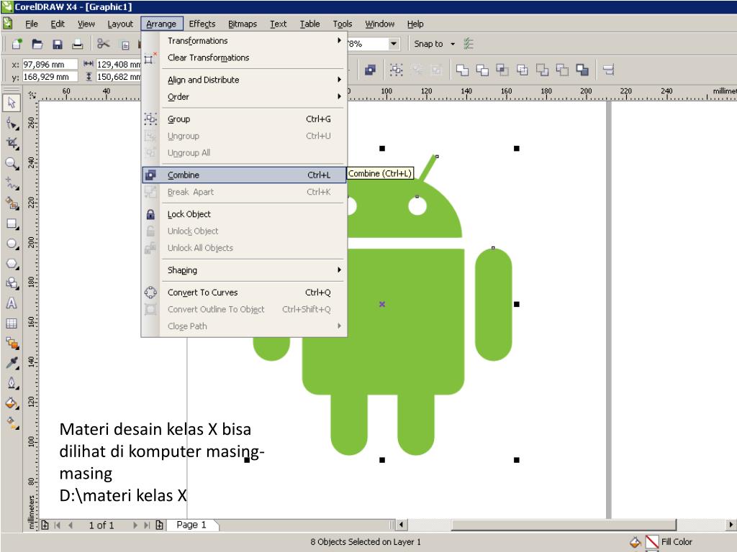Viewport: 737px width, 552px height.
Task: Open the snap options checklist icon
Action: pos(468,44)
